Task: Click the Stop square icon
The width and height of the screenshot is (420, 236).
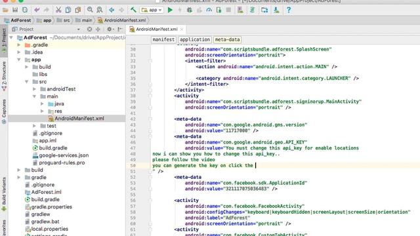Action: pos(228,10)
